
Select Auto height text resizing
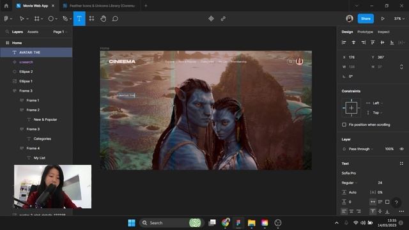380,202
